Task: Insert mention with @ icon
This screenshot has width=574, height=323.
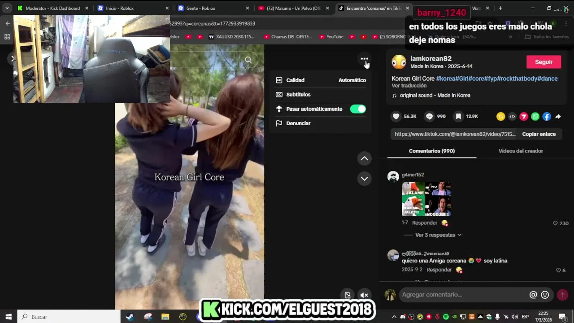Action: click(x=533, y=295)
